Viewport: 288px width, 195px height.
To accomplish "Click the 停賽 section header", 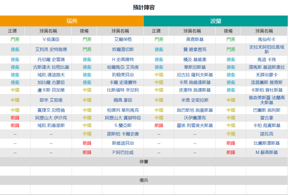I will coord(144,162).
